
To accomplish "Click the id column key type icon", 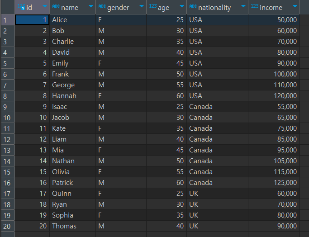I will click(21, 7).
